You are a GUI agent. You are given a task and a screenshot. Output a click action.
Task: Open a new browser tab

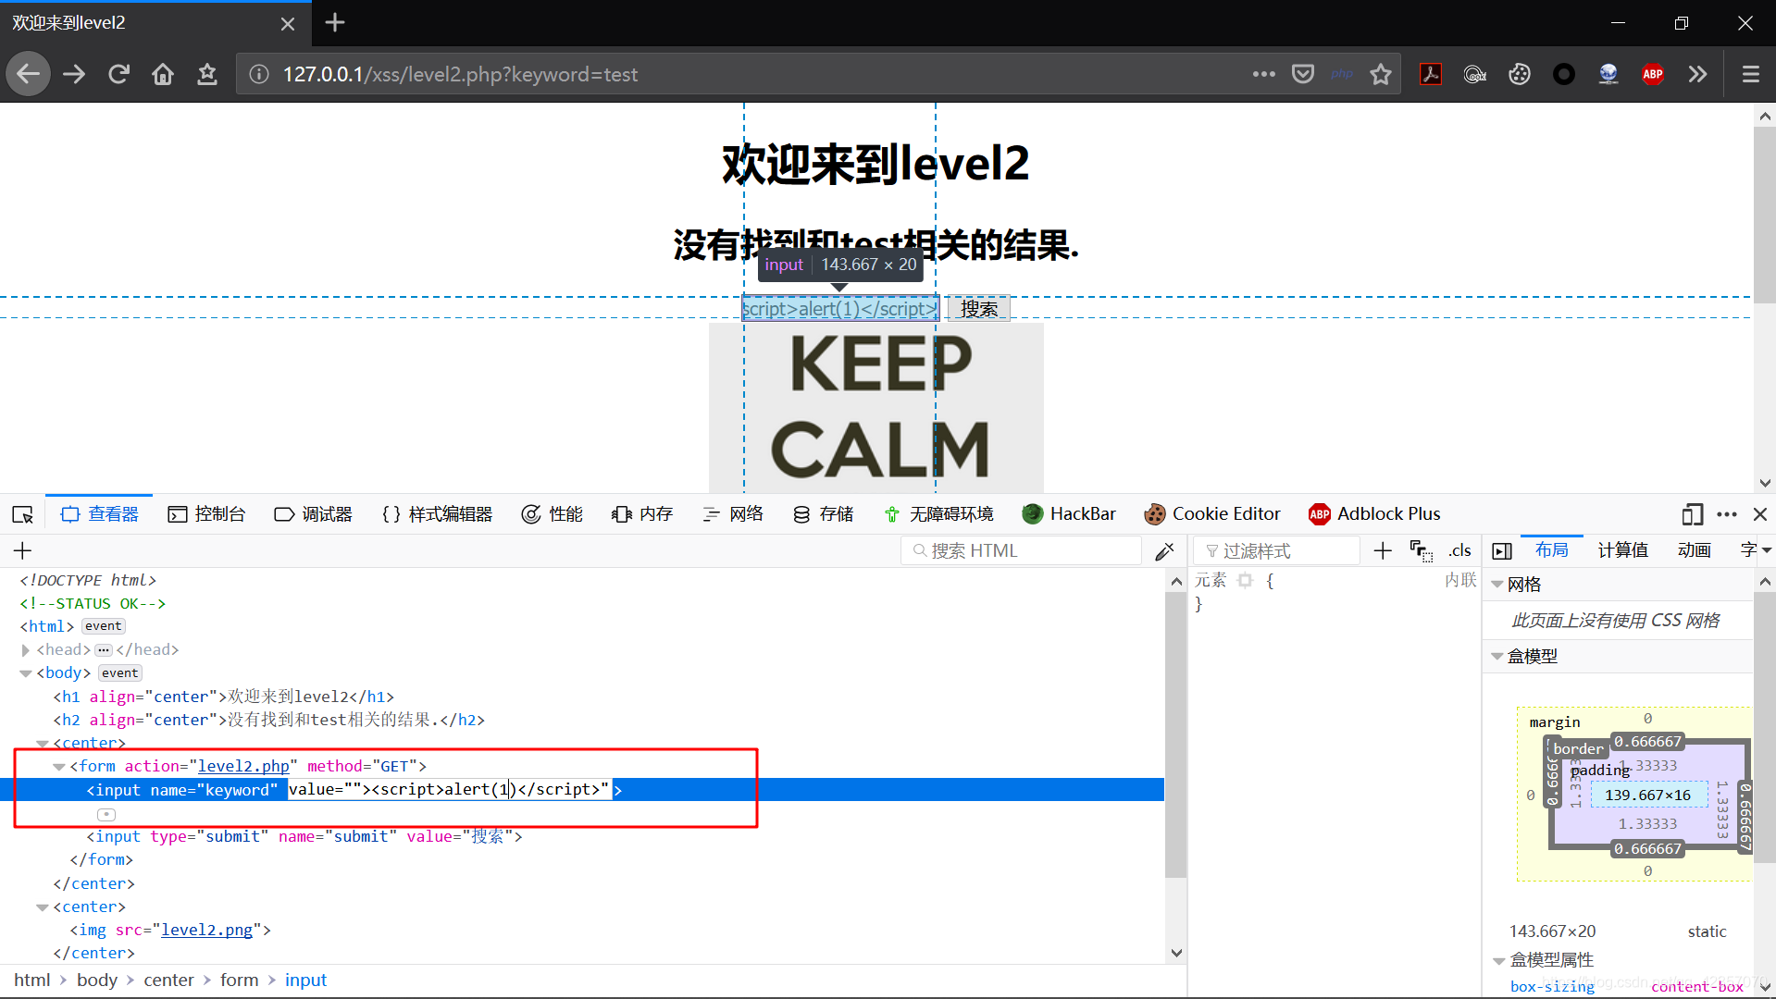(x=335, y=23)
